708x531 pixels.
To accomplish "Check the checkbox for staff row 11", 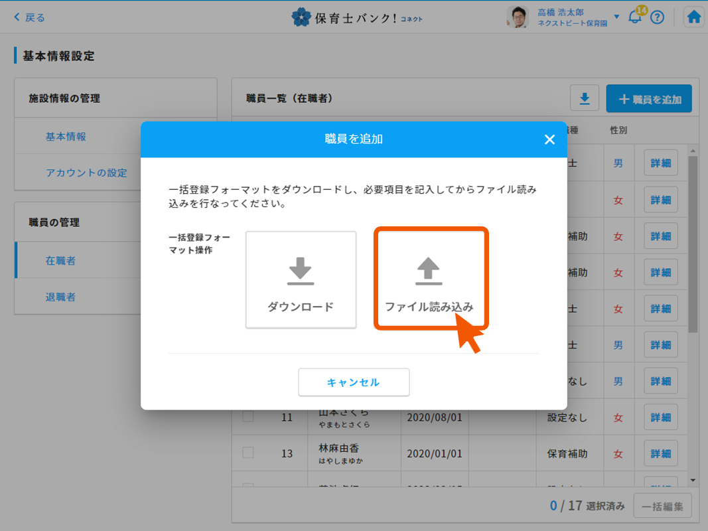I will click(248, 417).
